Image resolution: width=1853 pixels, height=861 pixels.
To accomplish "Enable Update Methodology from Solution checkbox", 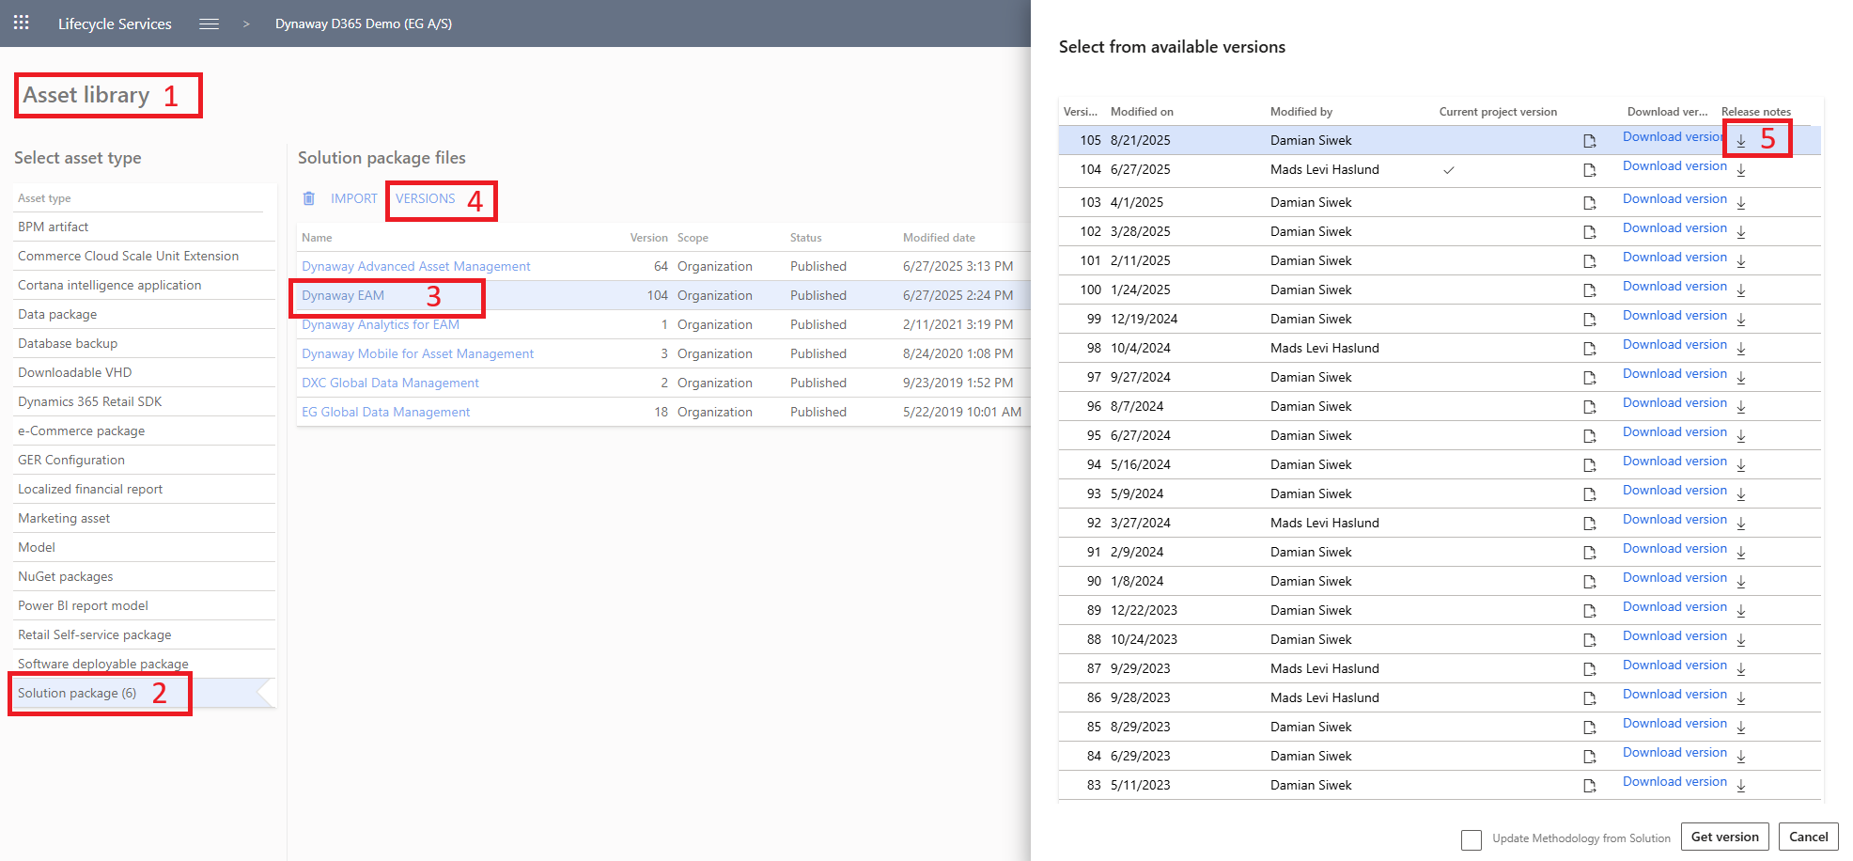I will pos(1471,839).
